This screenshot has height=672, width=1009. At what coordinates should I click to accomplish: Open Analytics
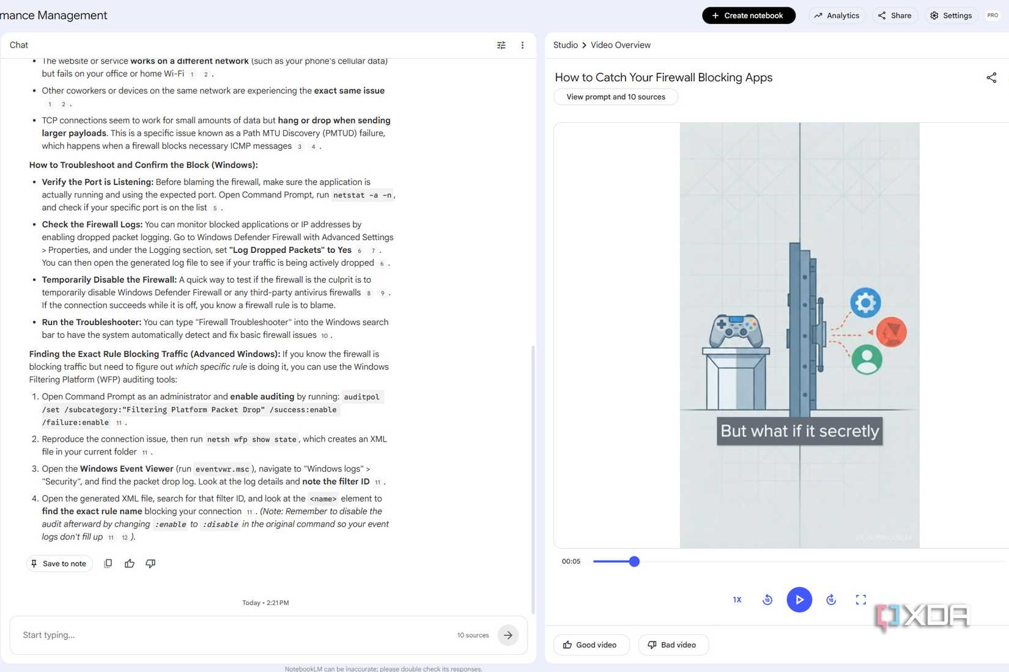pyautogui.click(x=837, y=15)
